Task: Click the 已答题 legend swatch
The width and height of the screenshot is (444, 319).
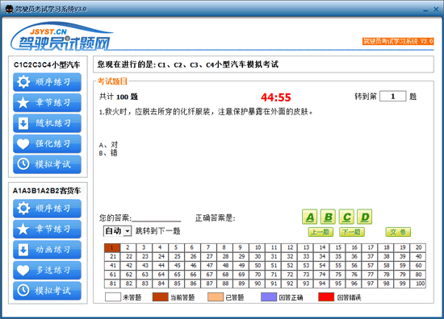Action: click(216, 297)
